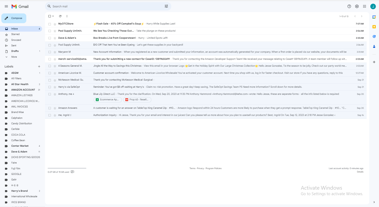Image resolution: width=379 pixels, height=207 pixels.
Task: Check the Dave & Adam's email checkbox
Action: 49,38
